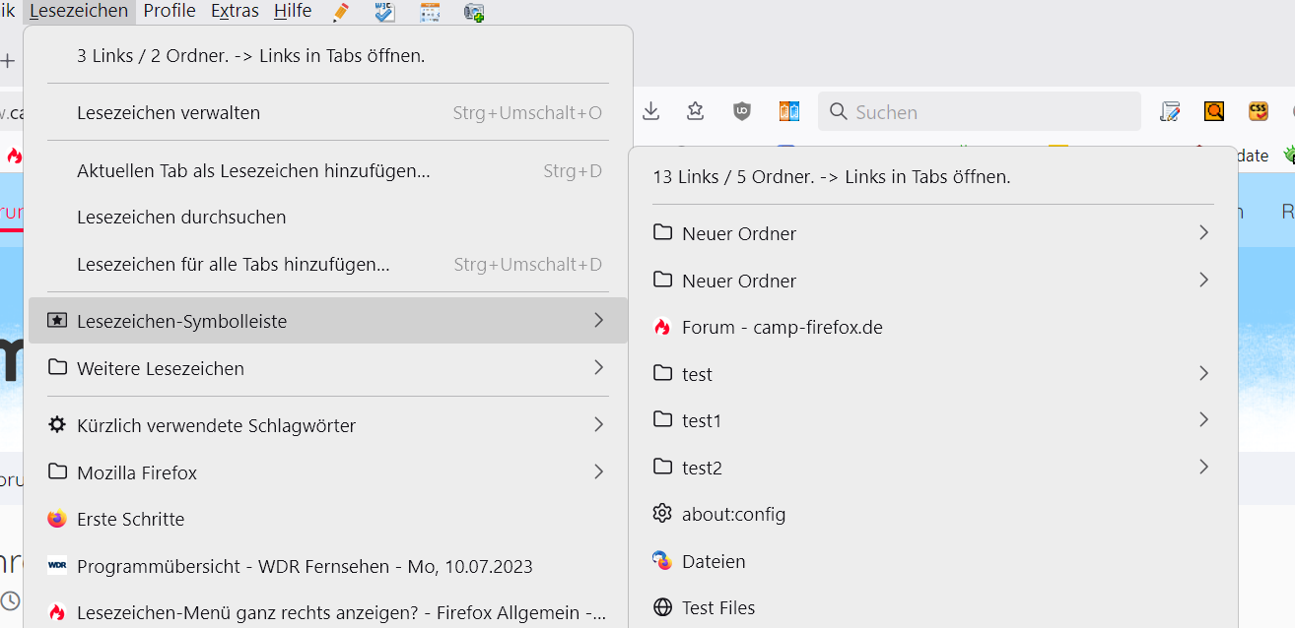The image size is (1295, 628).
Task: Click the pencil icon in menu bar
Action: (x=341, y=12)
